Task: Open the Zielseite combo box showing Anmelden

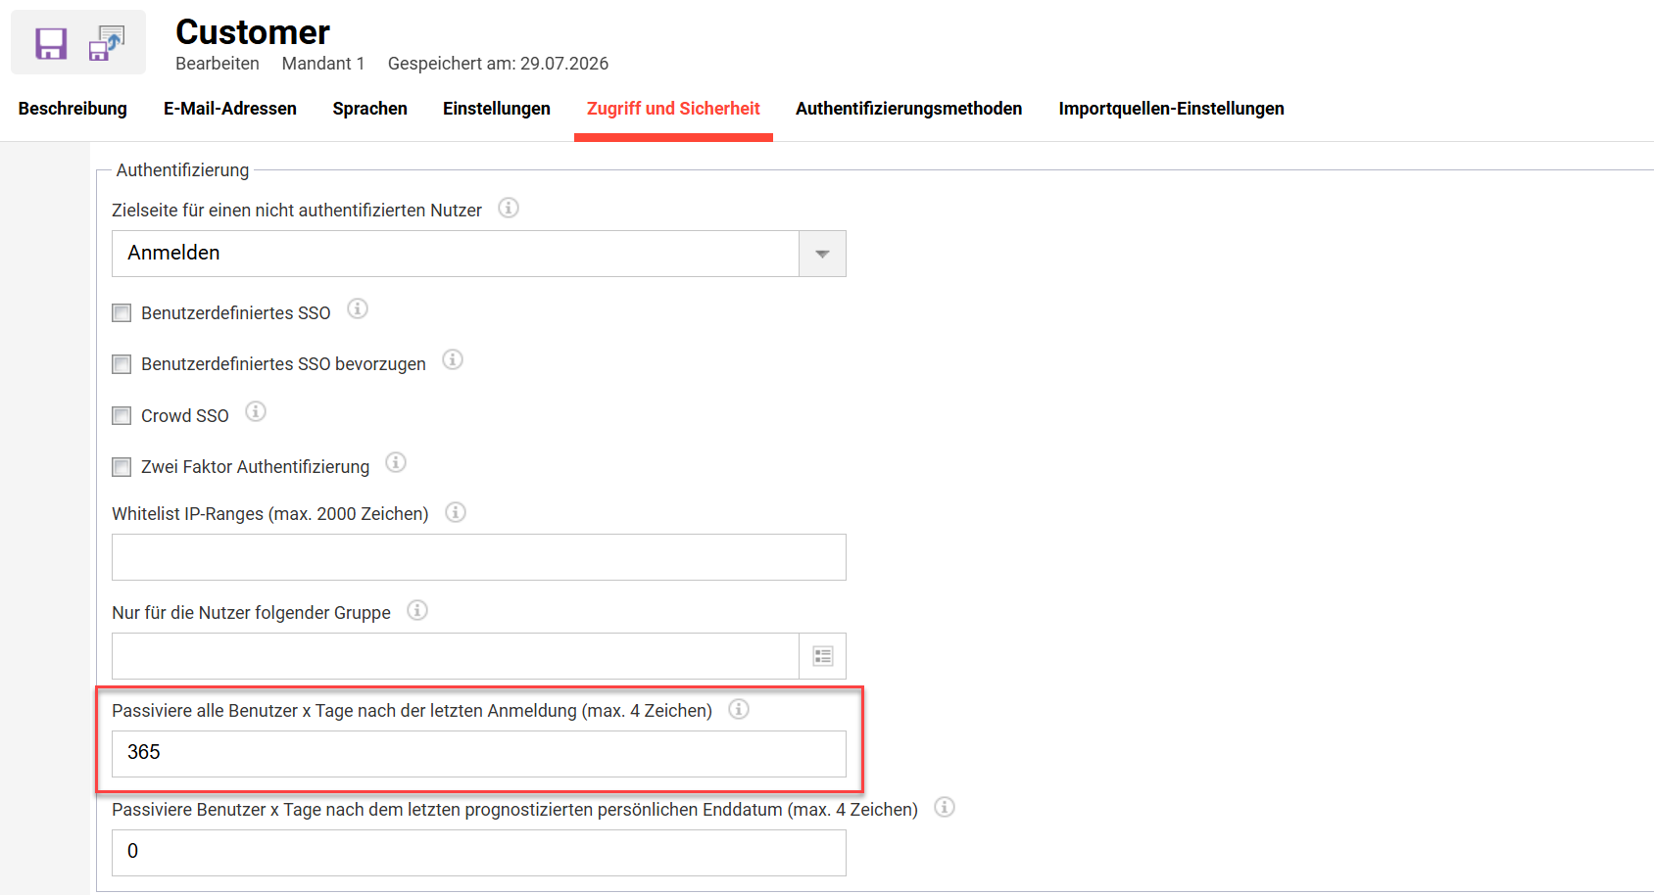Action: (x=479, y=254)
